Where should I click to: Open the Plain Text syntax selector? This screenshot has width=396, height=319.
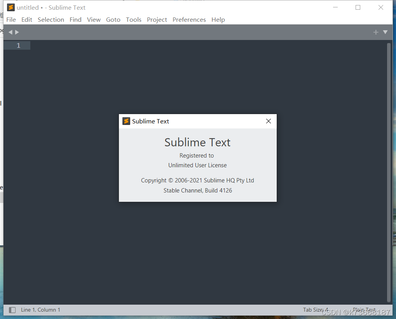[x=364, y=310]
